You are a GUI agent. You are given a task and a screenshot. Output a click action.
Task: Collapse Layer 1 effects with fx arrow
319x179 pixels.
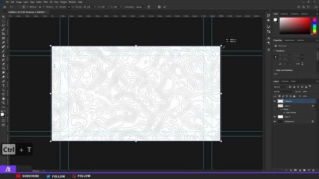[316, 106]
